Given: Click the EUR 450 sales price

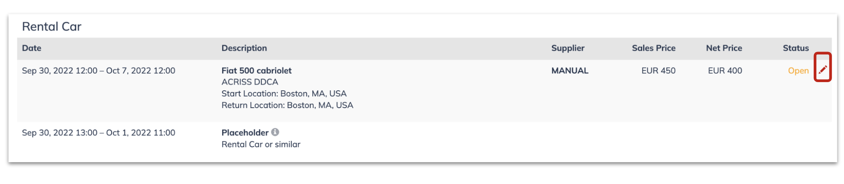Looking at the screenshot, I should [x=658, y=71].
